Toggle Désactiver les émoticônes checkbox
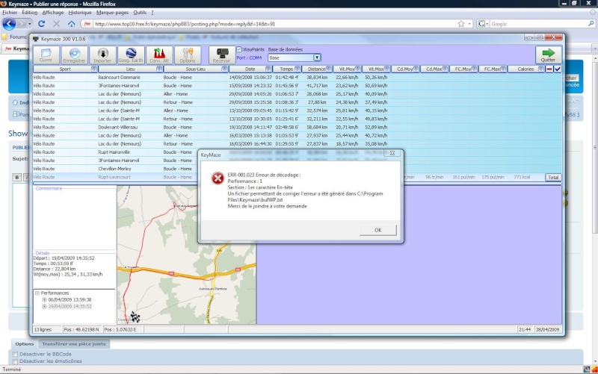Viewport: 598px width, 374px height. 15,361
